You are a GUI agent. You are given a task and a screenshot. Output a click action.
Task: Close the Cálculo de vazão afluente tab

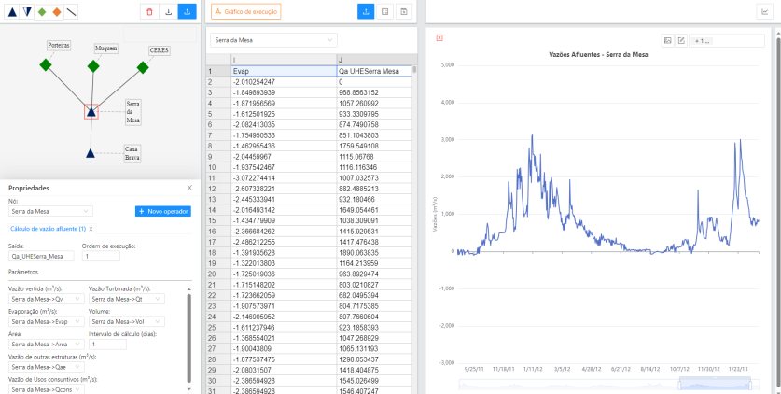[91, 229]
